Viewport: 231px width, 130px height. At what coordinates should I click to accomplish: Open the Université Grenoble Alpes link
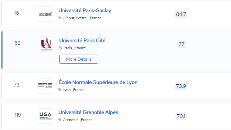(x=88, y=112)
